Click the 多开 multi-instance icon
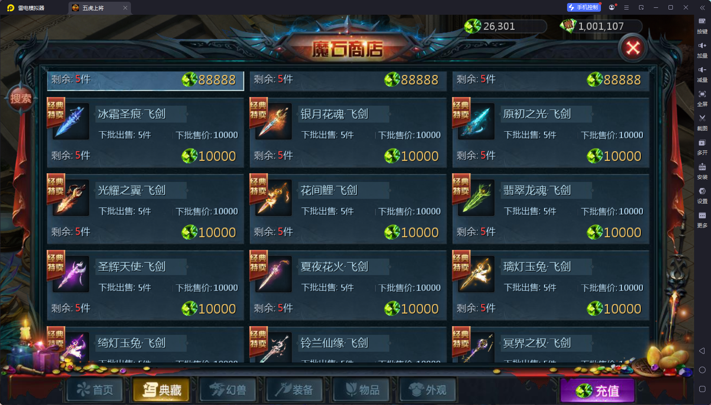Screen dimensions: 711x405 tap(702, 143)
